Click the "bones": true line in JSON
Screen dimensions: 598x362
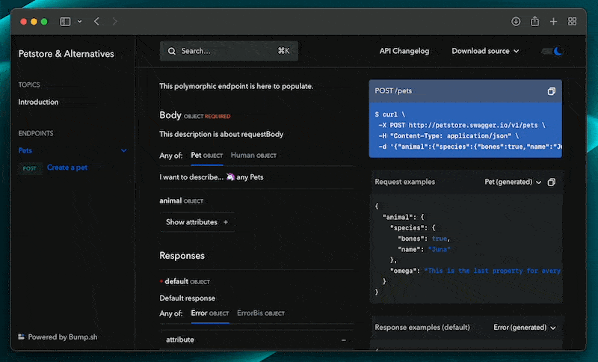tap(424, 239)
